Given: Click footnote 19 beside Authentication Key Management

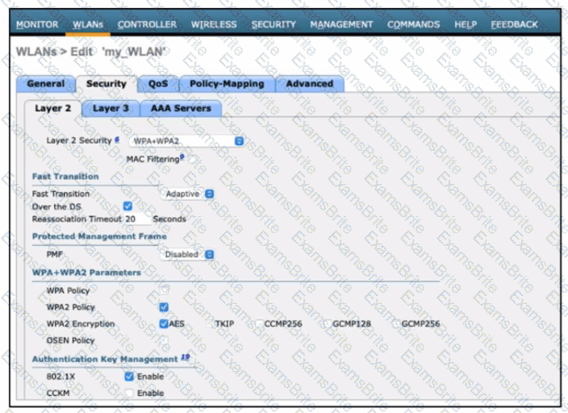Looking at the screenshot, I should tap(186, 357).
